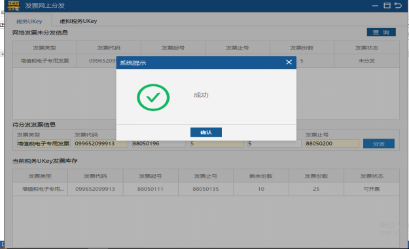Click the 099652099913 cell in stock table

(x=95, y=189)
